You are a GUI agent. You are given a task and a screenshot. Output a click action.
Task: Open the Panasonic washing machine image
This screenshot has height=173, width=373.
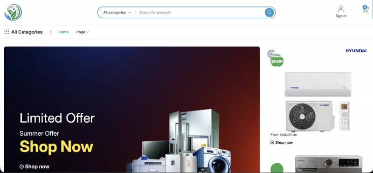[329, 164]
